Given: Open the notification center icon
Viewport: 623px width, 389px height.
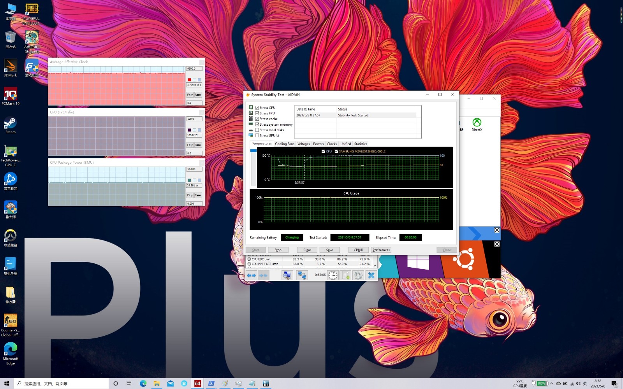Looking at the screenshot, I should (x=614, y=384).
